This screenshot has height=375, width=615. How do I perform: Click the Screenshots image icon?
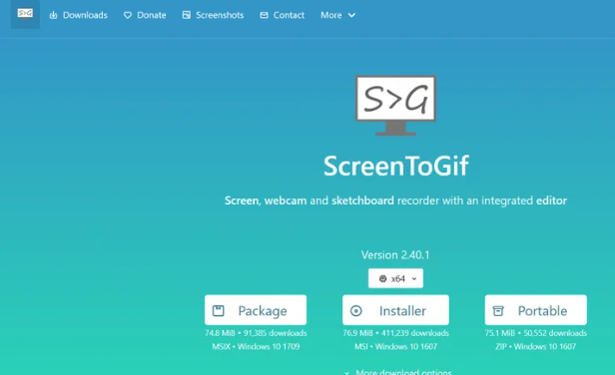point(187,15)
